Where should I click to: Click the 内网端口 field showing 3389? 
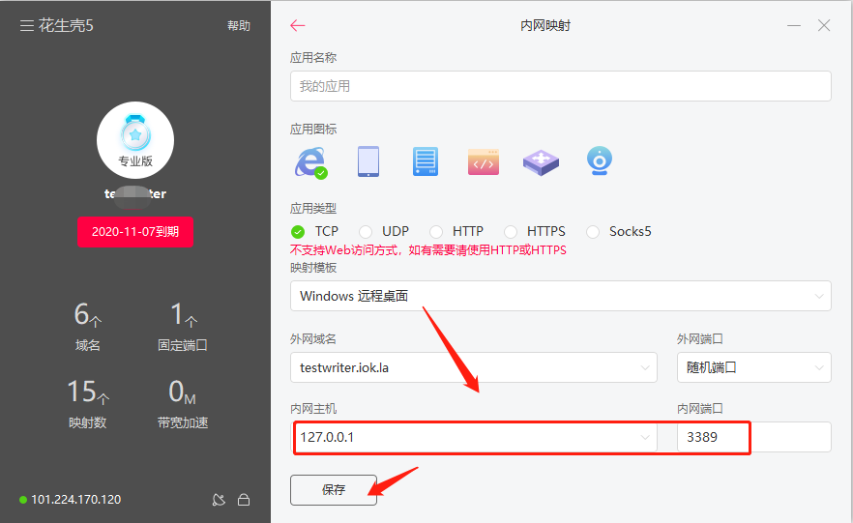click(754, 437)
